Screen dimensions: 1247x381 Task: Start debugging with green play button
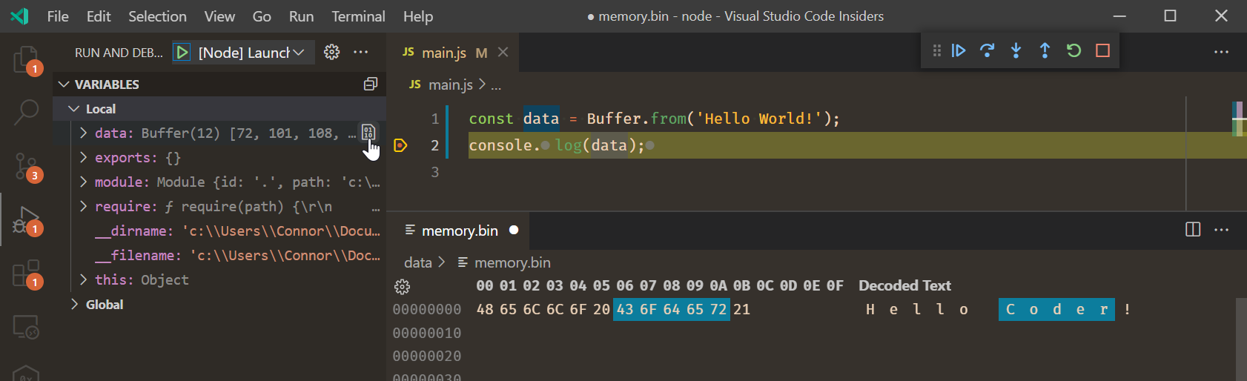[182, 53]
